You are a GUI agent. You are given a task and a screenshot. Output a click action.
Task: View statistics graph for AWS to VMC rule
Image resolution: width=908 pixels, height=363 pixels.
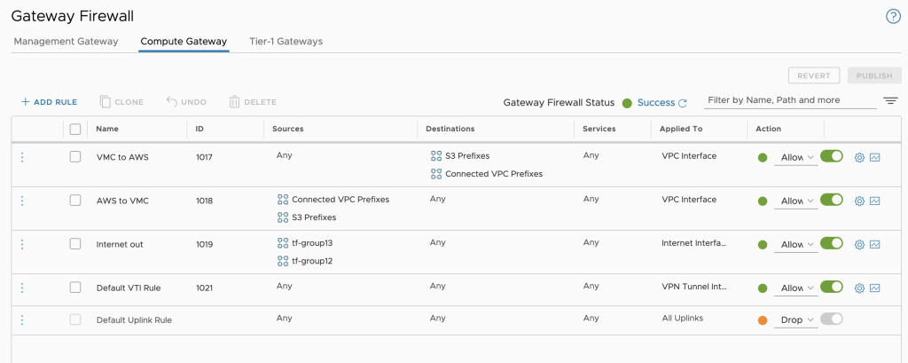(x=875, y=201)
